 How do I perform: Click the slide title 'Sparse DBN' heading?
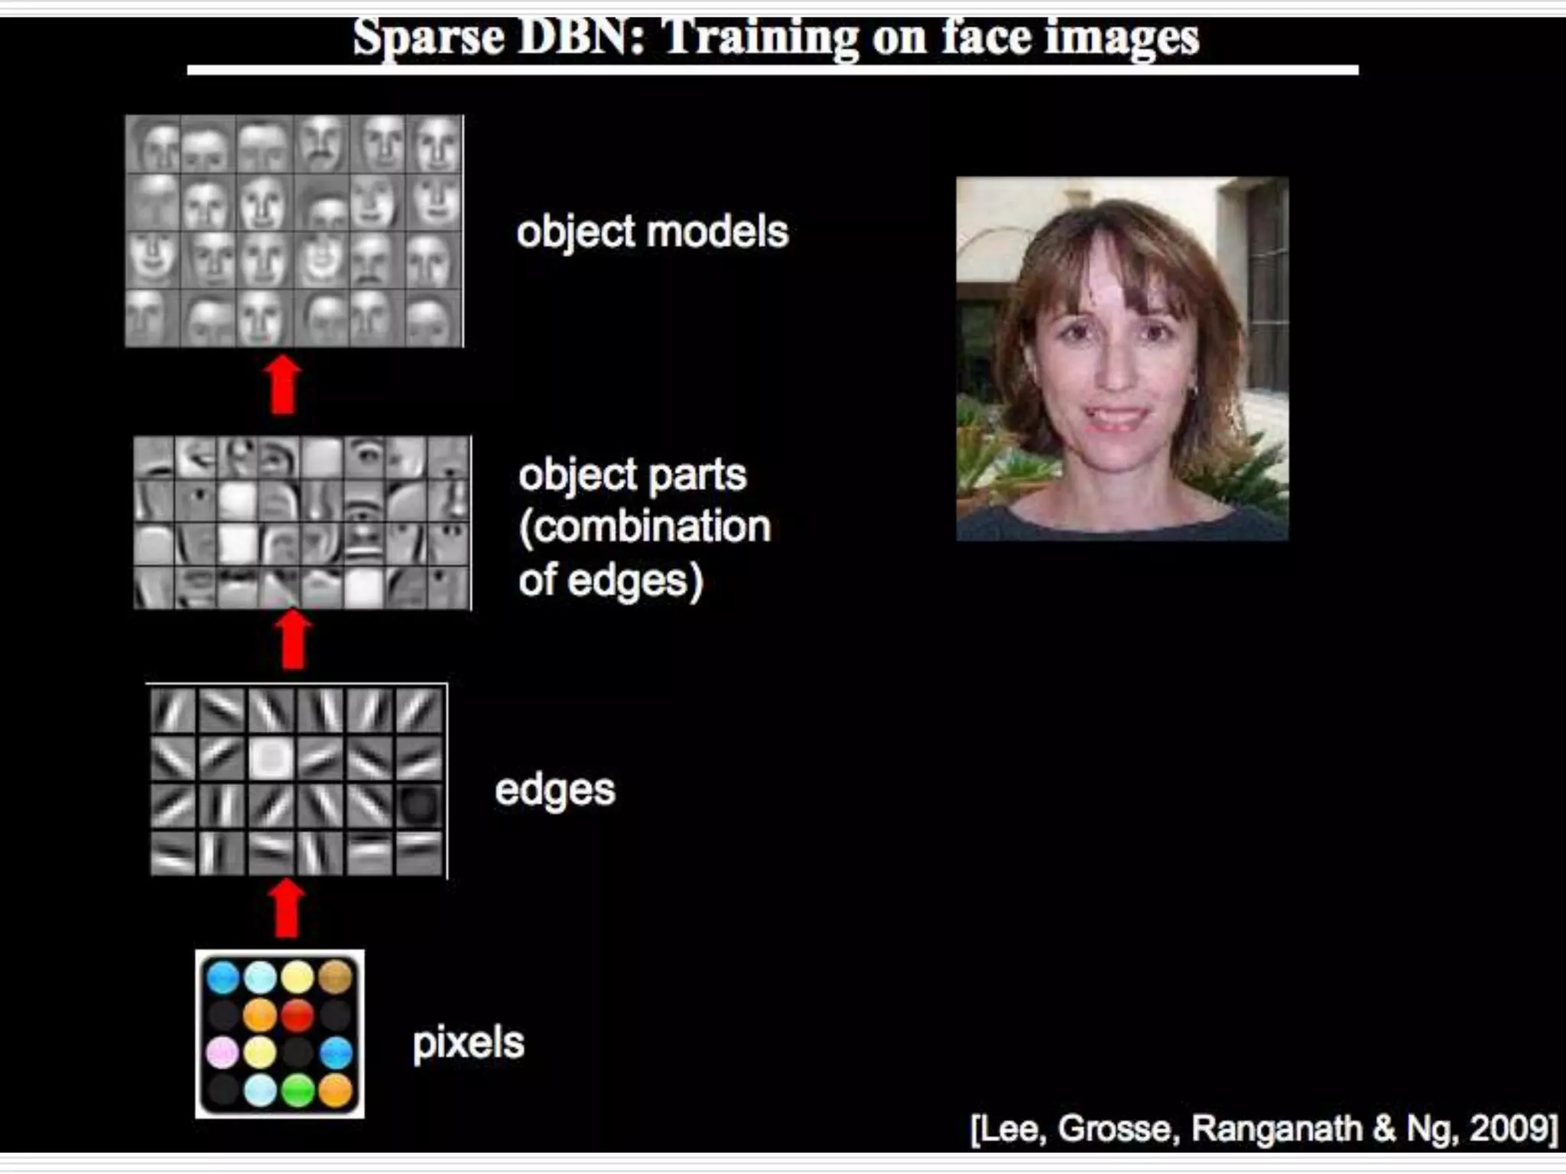coord(775,37)
